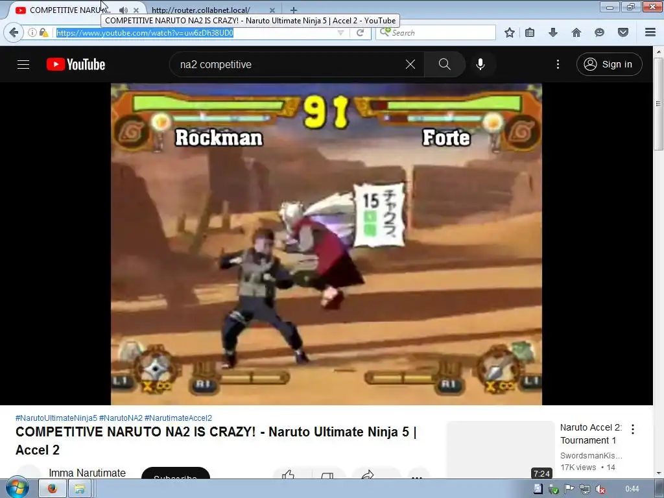Click the taskbar clock showing 0:44
Screen dimensions: 664x498
coord(632,489)
